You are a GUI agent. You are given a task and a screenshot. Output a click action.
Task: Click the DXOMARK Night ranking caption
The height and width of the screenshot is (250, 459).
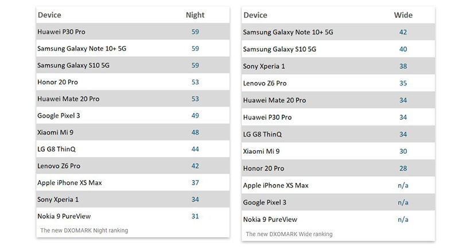click(84, 231)
